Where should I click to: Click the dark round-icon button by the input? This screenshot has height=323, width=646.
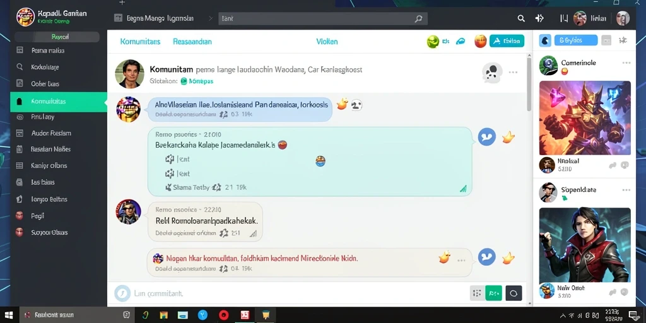[514, 293]
